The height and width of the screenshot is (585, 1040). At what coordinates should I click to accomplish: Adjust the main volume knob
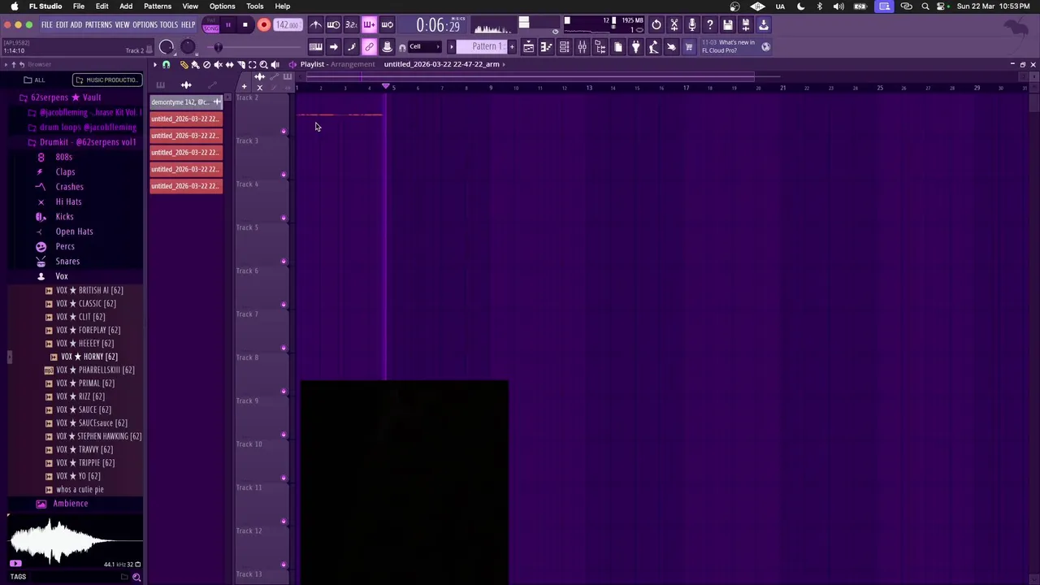(167, 47)
